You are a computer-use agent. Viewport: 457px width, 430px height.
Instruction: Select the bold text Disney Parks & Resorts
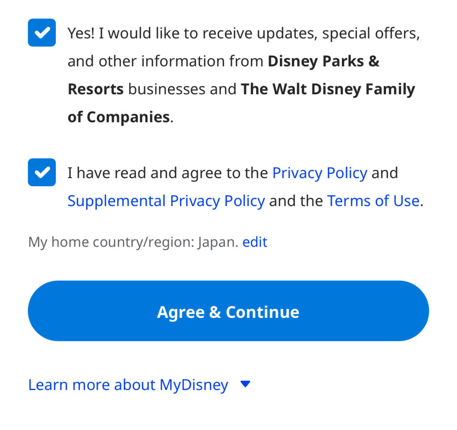point(324,61)
